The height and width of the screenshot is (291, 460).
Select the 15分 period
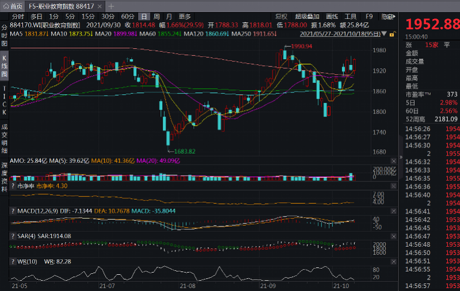[x=88, y=17]
